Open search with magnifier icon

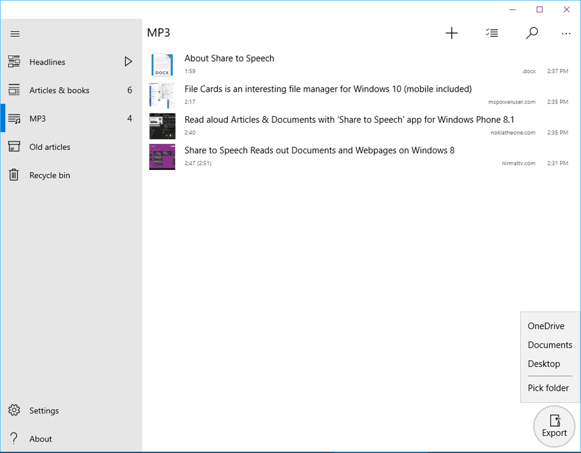(x=532, y=33)
